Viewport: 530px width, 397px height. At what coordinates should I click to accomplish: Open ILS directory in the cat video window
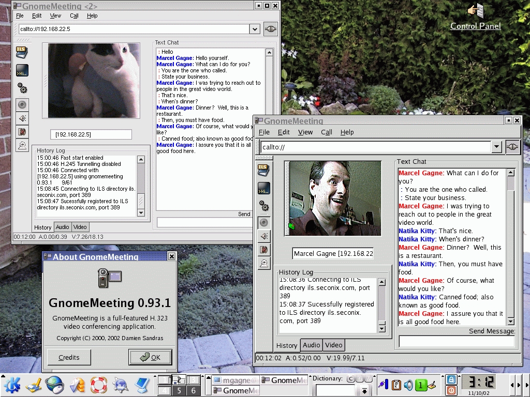(22, 52)
